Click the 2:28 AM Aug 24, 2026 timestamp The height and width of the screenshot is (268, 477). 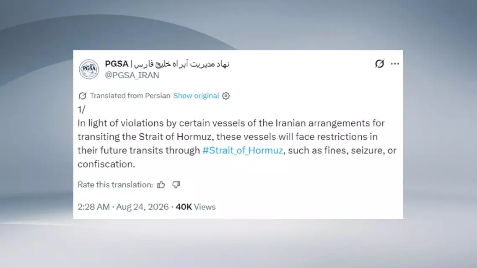[123, 207]
